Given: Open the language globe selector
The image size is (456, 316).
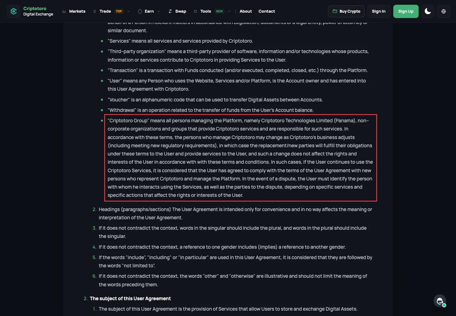Looking at the screenshot, I should pos(444,11).
